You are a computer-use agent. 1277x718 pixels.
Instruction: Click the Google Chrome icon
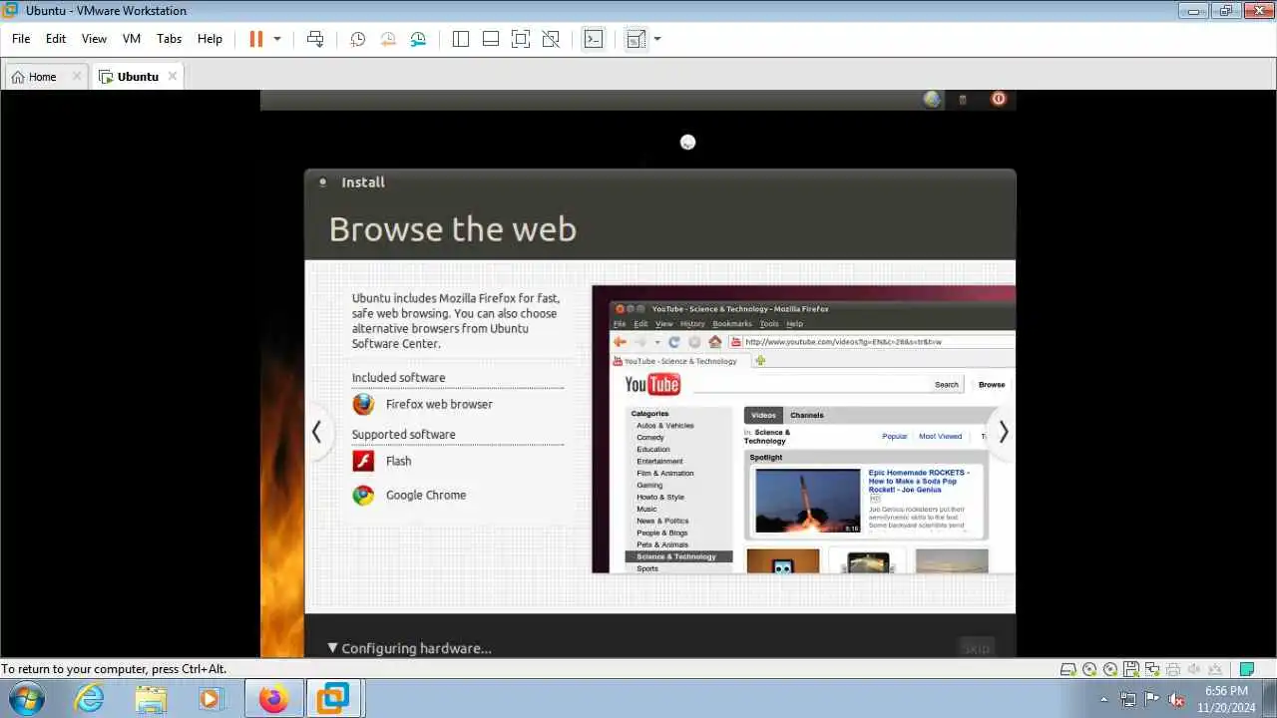pos(363,495)
